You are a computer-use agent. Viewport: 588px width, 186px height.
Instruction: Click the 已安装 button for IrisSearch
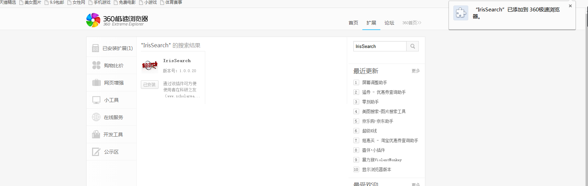(150, 85)
